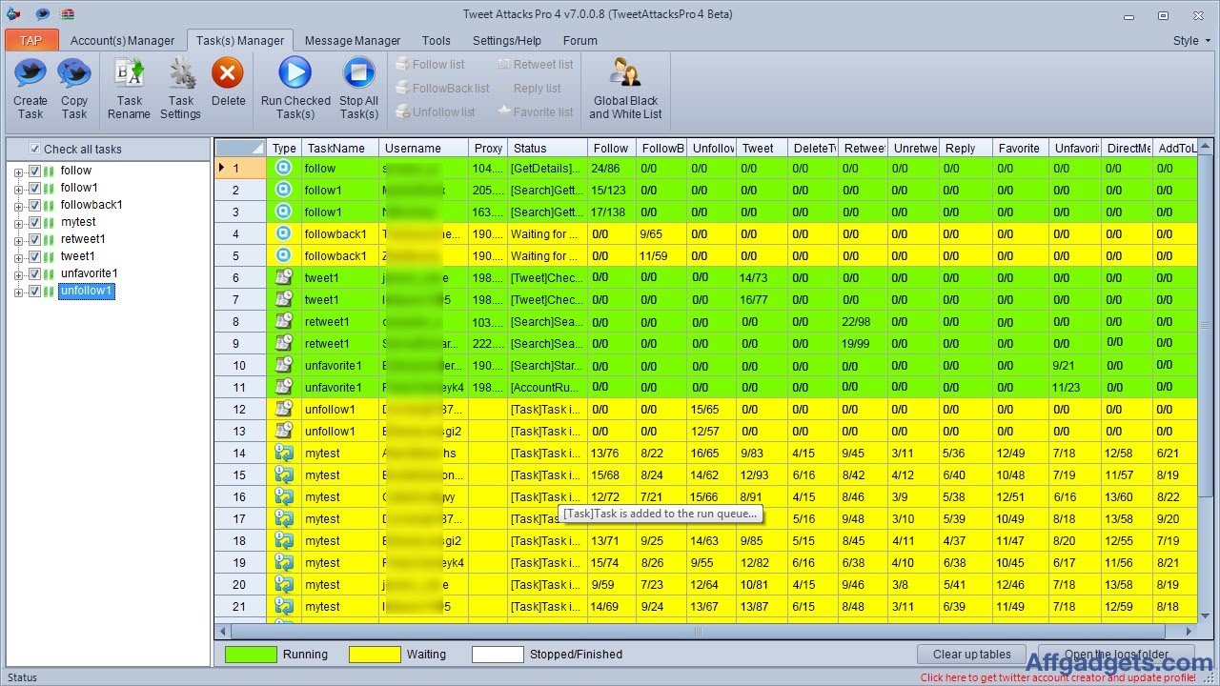The width and height of the screenshot is (1220, 686).
Task: Open the Forum tab
Action: tap(580, 41)
